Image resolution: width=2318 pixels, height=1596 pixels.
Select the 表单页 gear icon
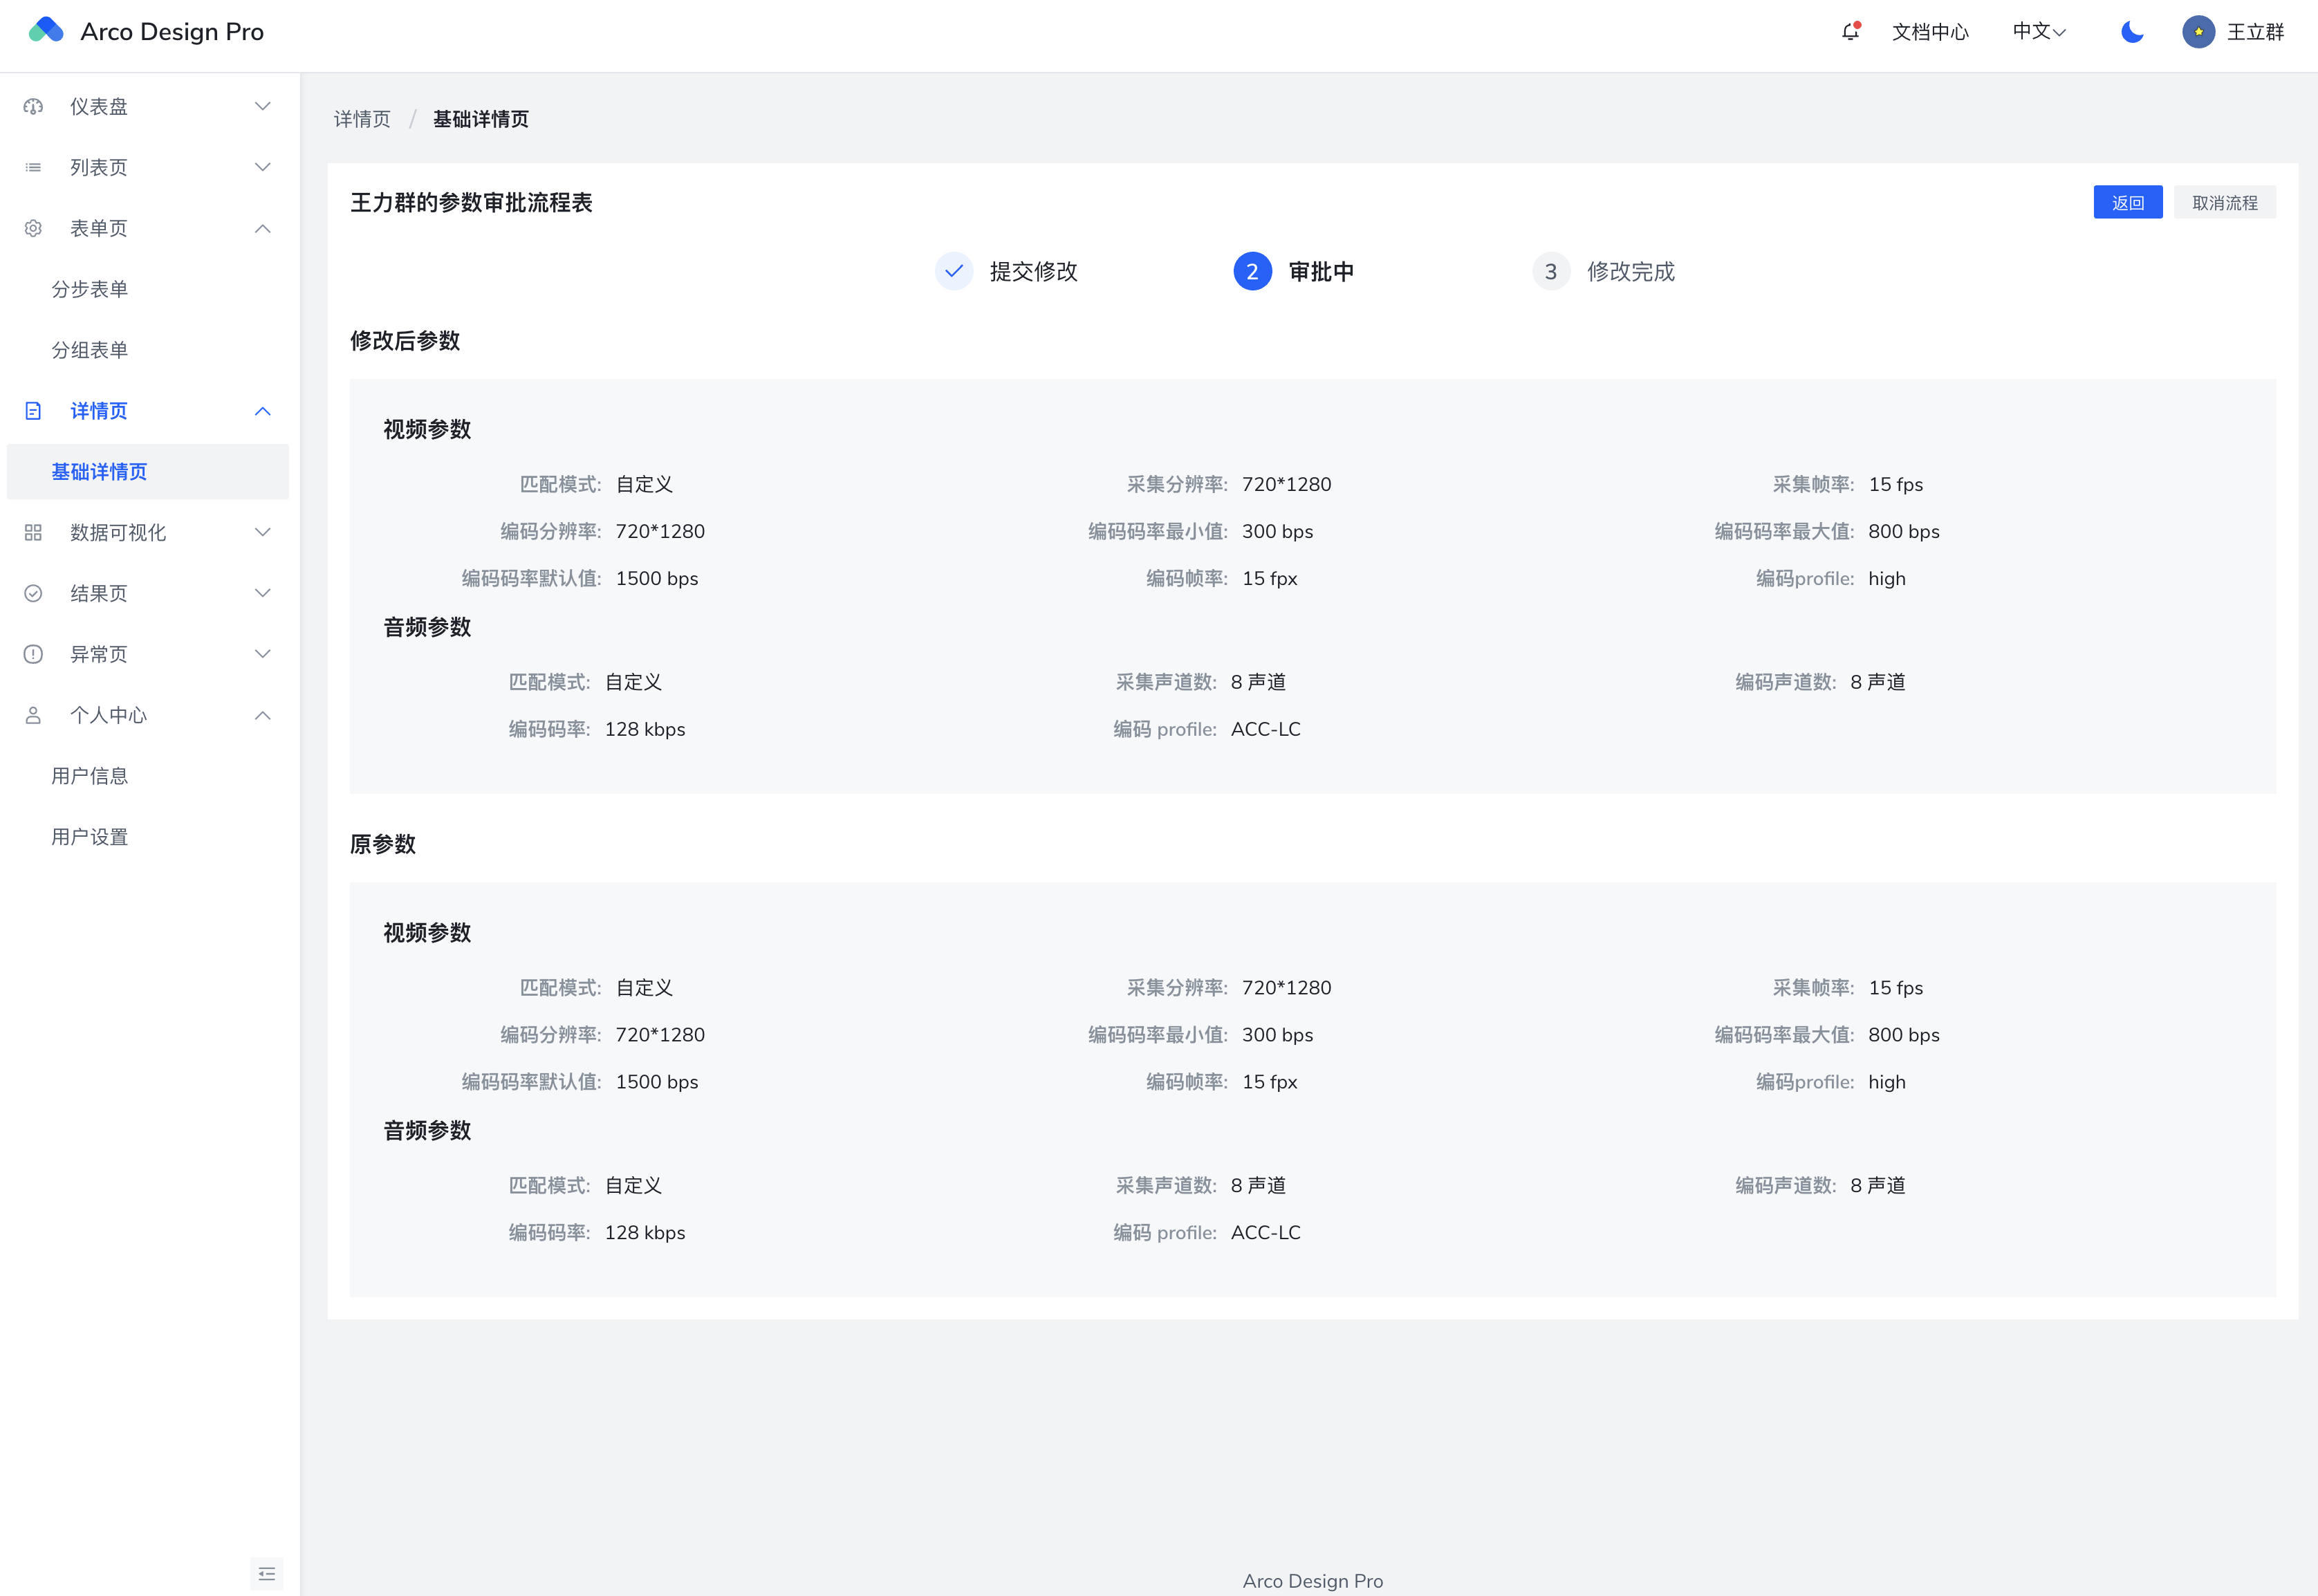tap(33, 228)
